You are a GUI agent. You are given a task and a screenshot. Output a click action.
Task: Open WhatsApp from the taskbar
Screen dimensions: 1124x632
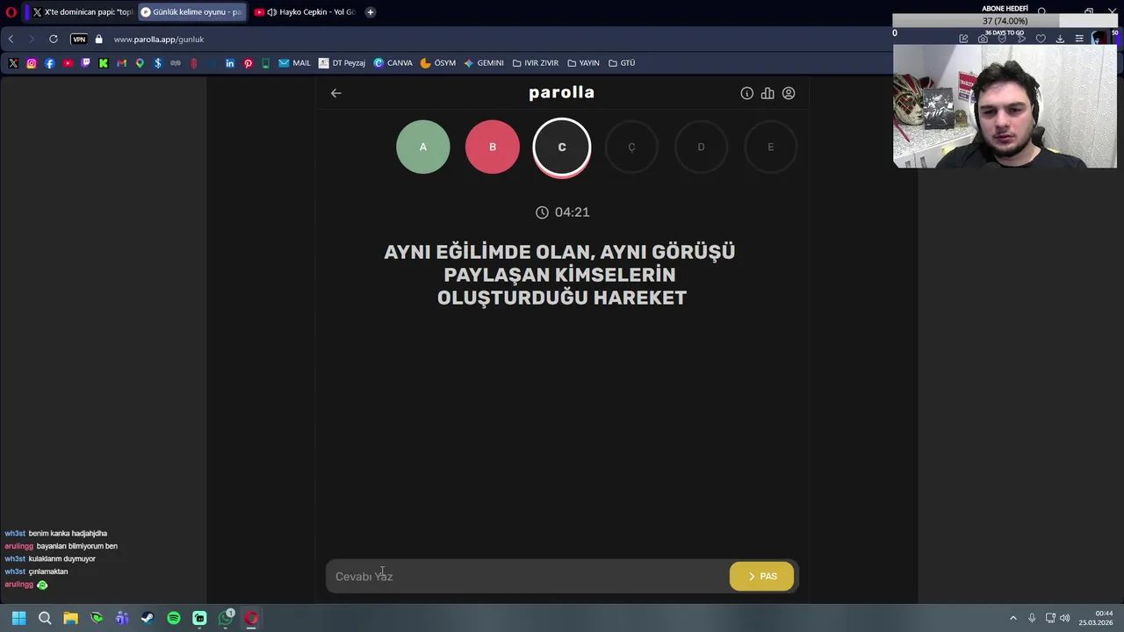tap(226, 618)
